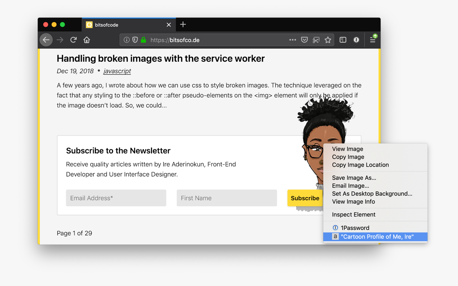Click the Subscribe to the Newsletter heading
Screen dimensions: 458x286
click(x=118, y=151)
